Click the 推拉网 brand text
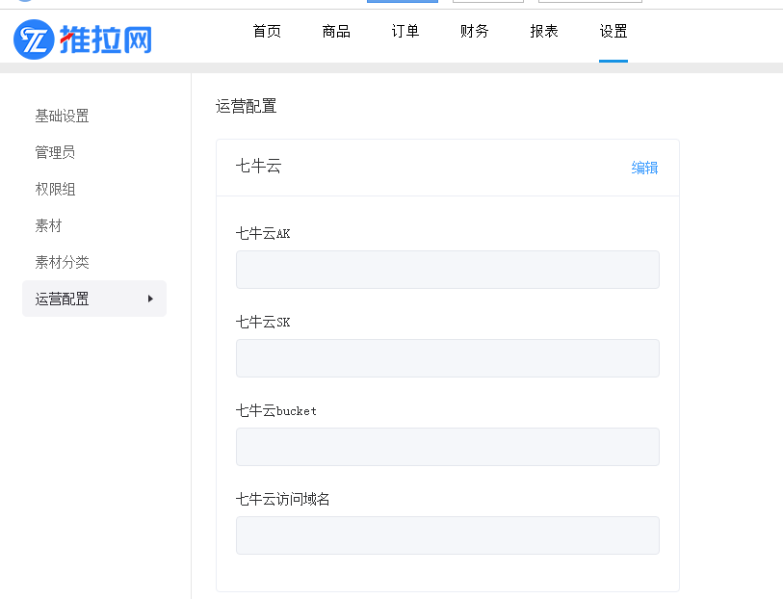 click(x=106, y=39)
